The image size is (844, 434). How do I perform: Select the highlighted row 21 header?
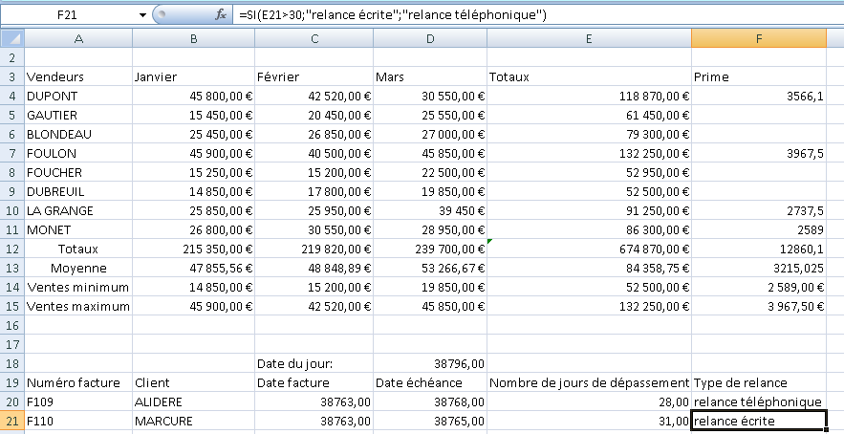[11, 421]
